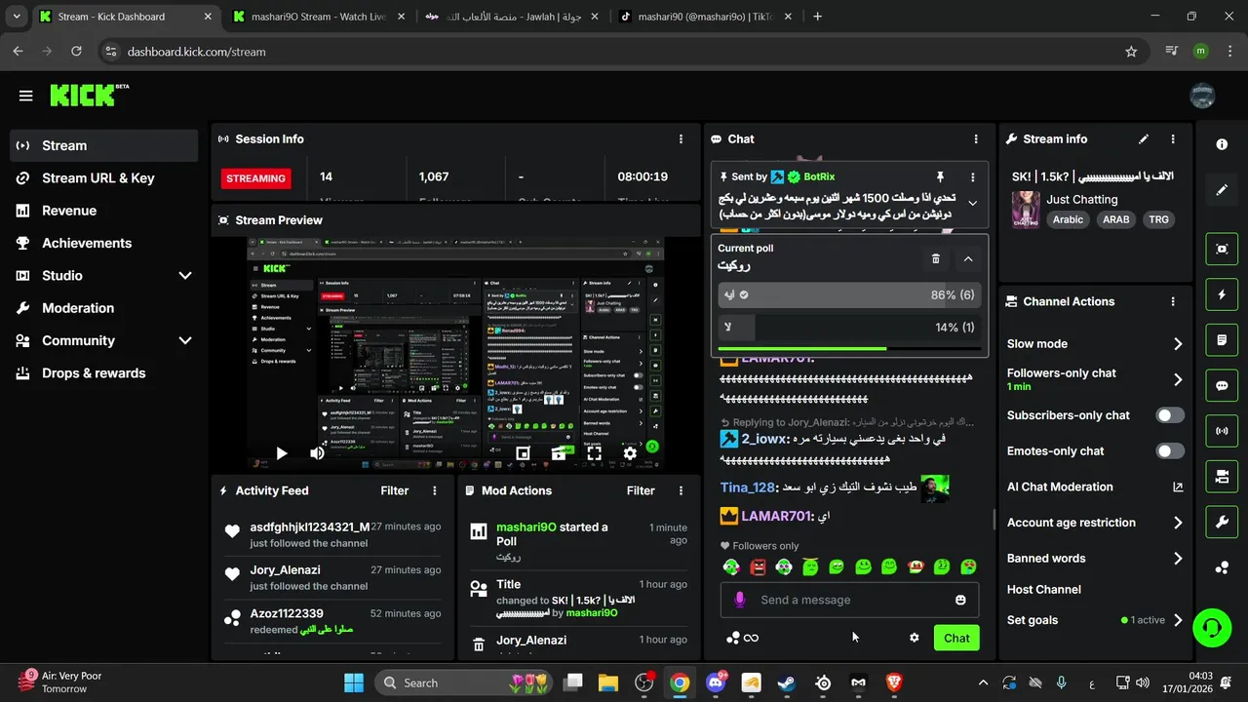Edit stream info with the pencil icon
This screenshot has height=702, width=1248.
(1144, 139)
